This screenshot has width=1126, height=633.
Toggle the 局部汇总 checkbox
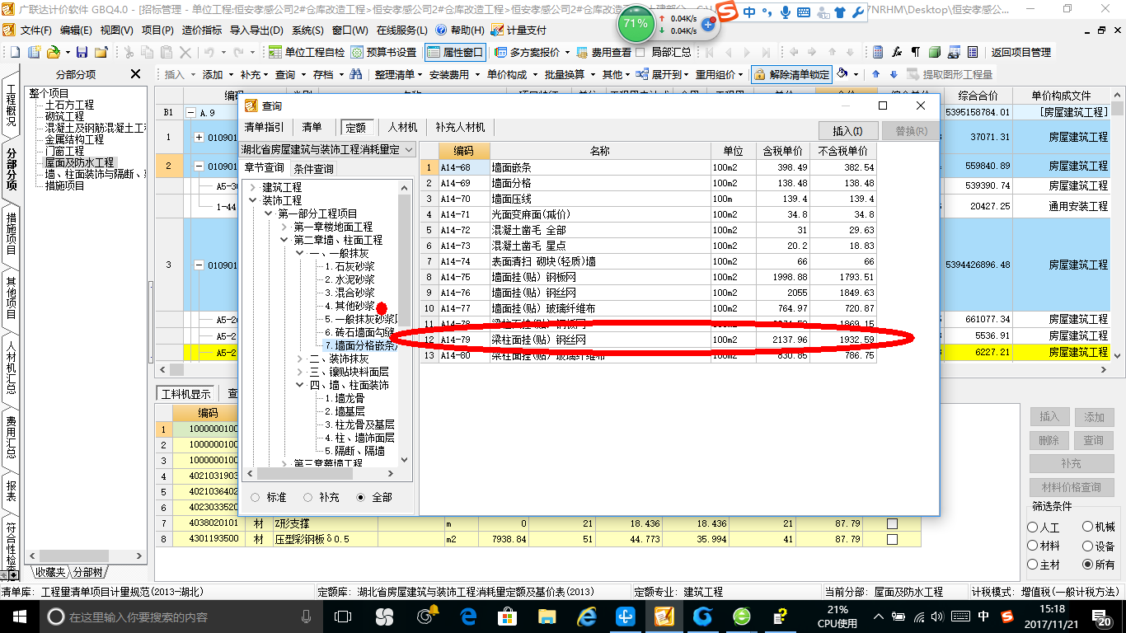coord(640,52)
